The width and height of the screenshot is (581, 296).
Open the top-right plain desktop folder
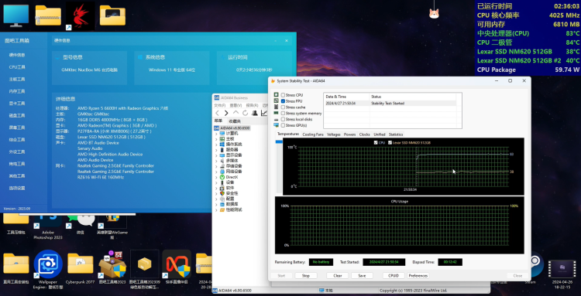(112, 15)
